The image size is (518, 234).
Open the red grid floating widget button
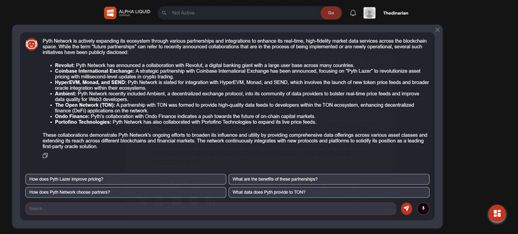click(497, 213)
